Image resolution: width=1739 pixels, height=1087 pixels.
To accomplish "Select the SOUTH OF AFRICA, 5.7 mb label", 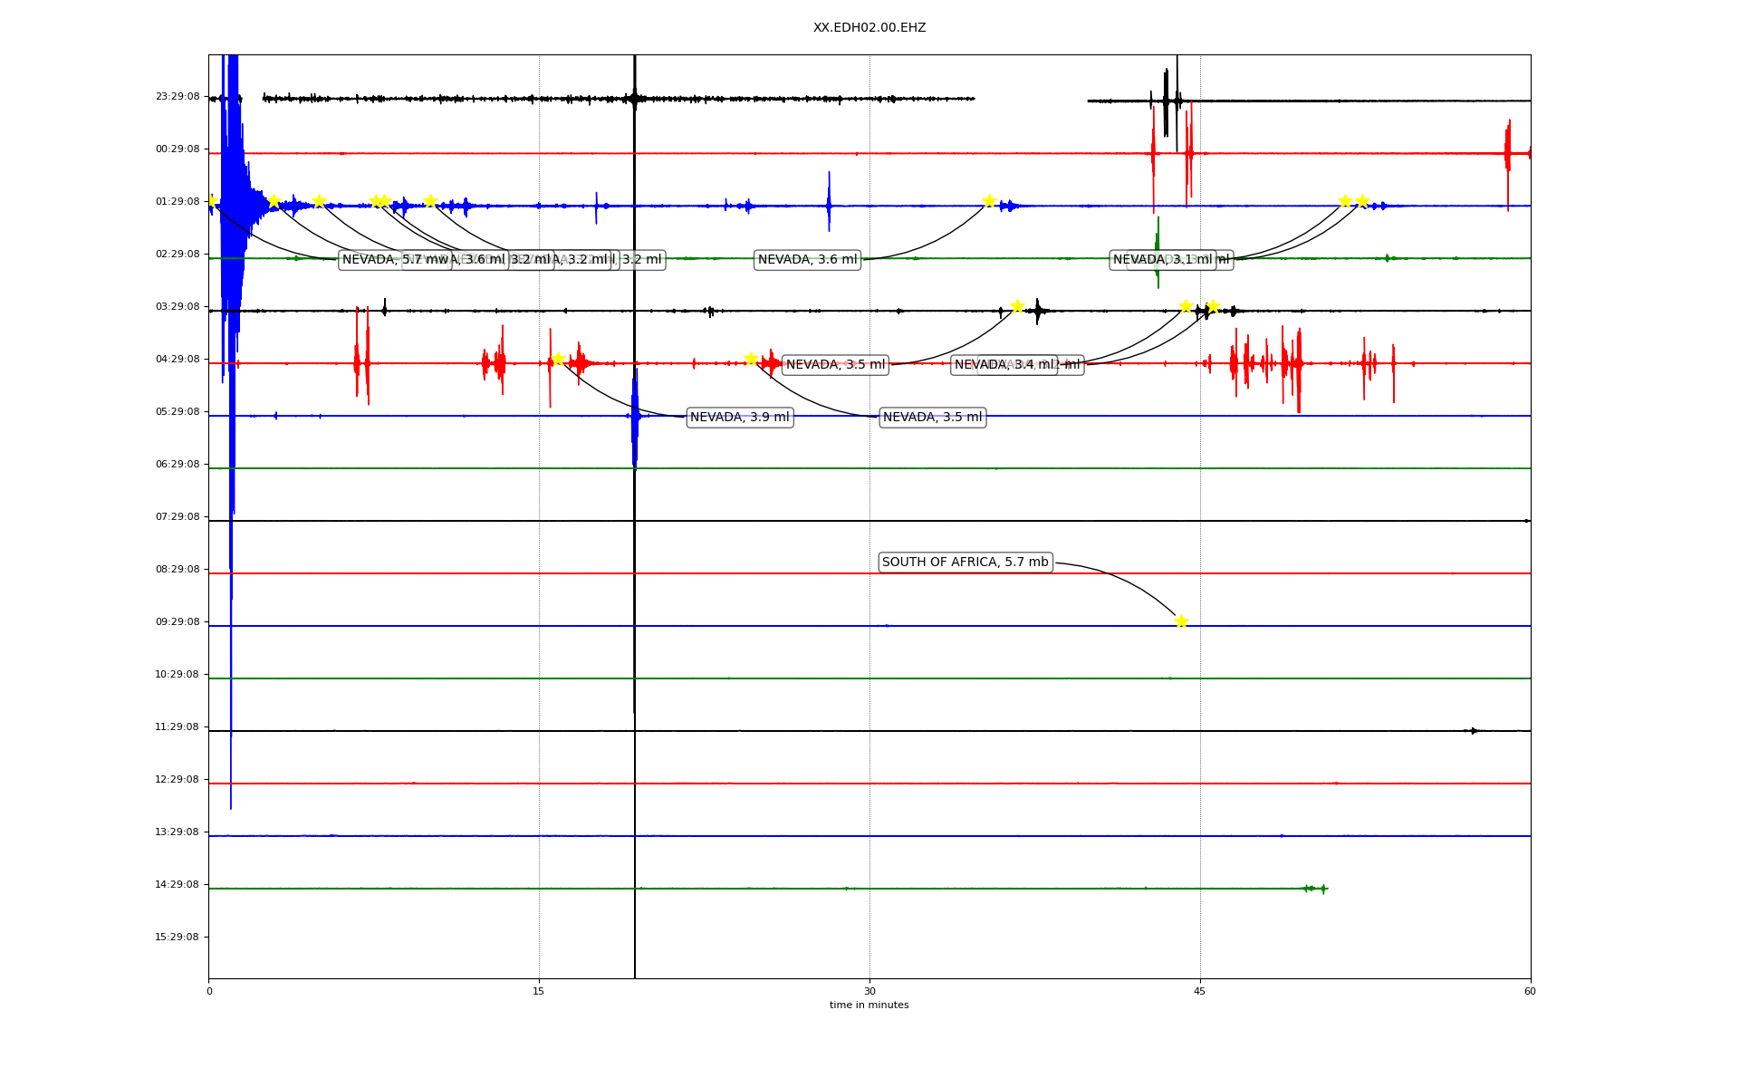I will tap(965, 563).
